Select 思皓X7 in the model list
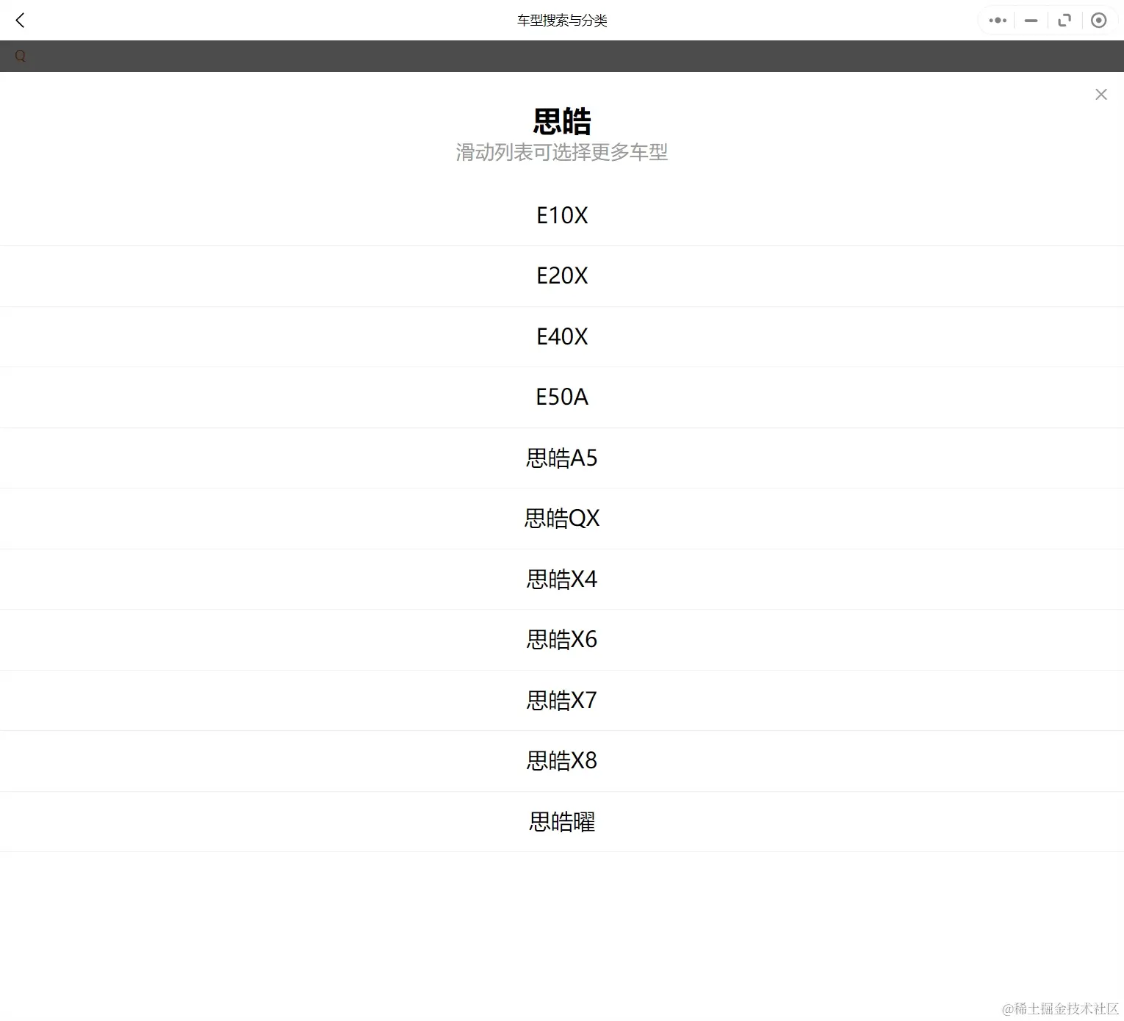Screen dimensions: 1124x1021 click(562, 700)
